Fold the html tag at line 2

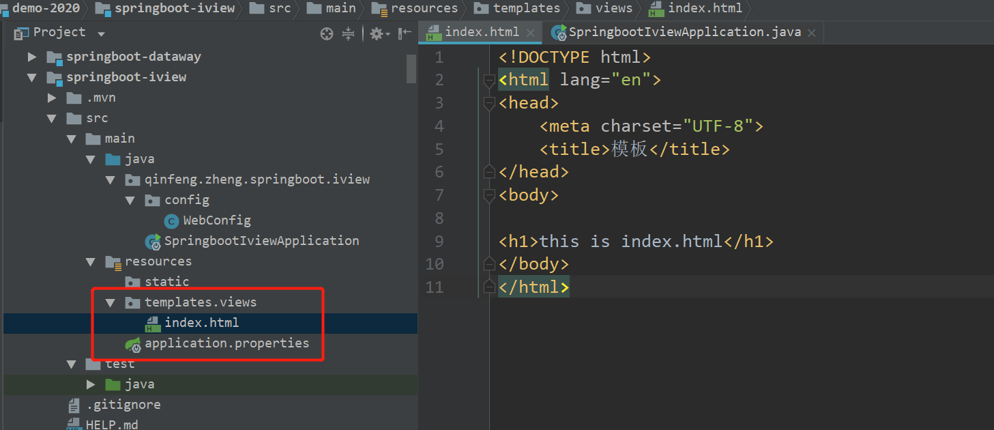click(488, 81)
